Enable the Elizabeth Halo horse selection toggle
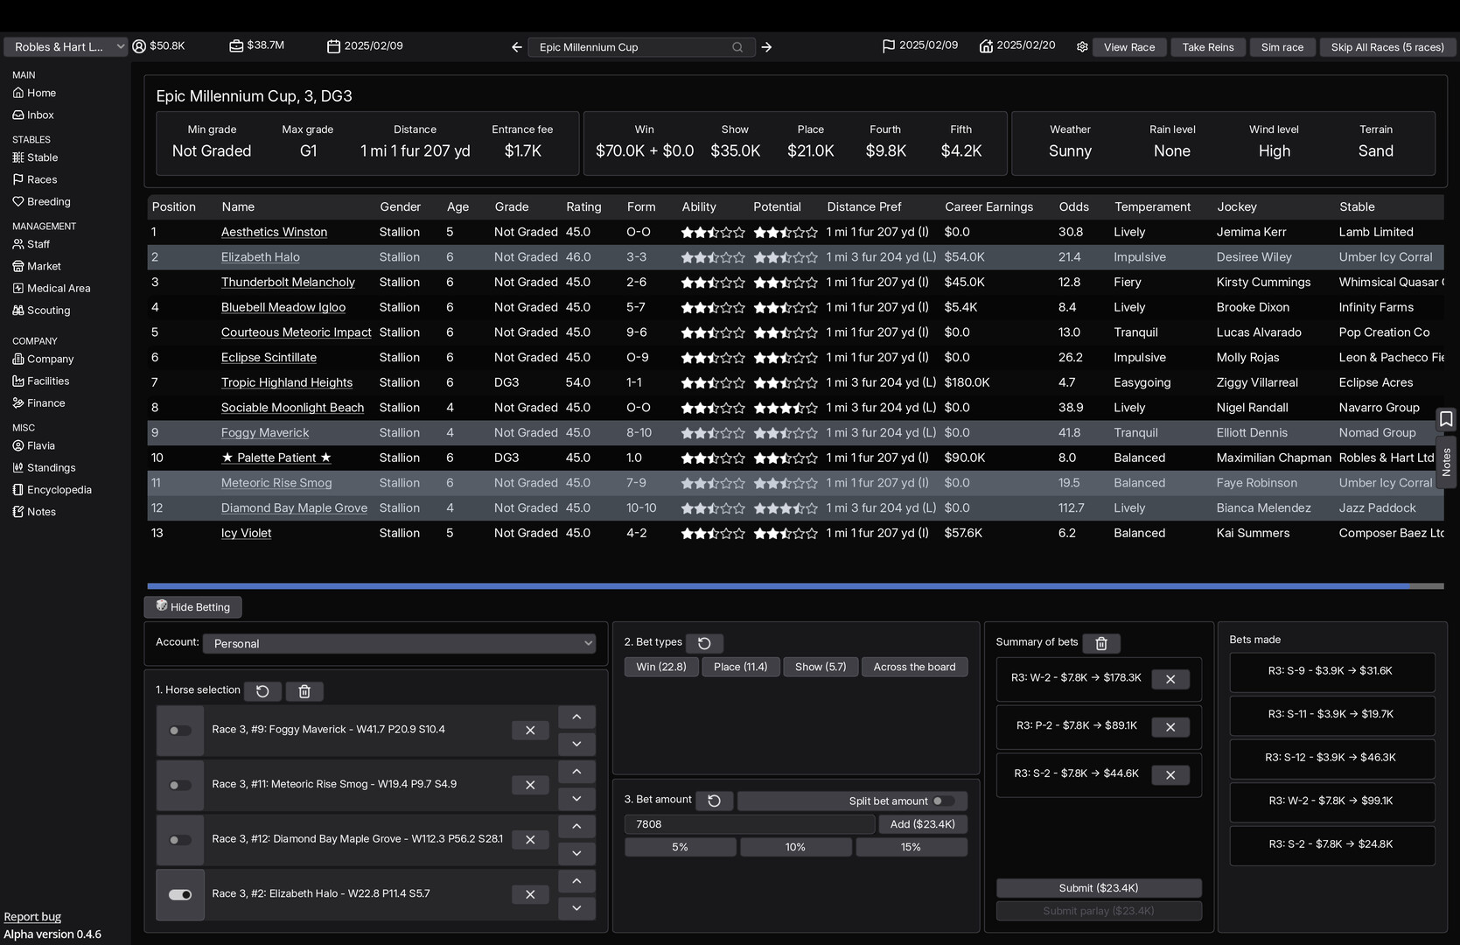 click(x=179, y=894)
